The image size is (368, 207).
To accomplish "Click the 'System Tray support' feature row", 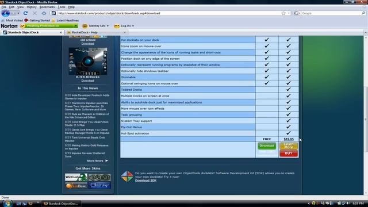I will tap(188, 121).
